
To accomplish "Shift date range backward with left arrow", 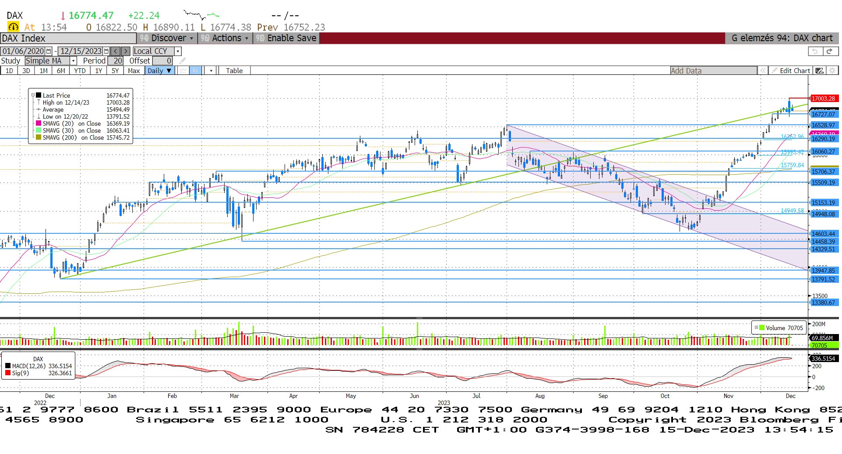I will tap(115, 51).
